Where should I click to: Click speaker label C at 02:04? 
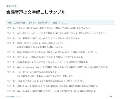(14, 62)
